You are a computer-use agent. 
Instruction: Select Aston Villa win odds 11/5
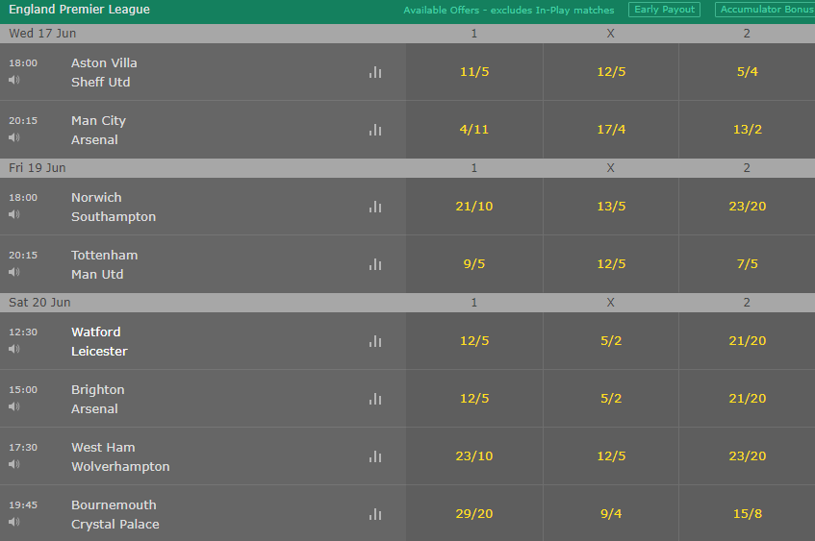474,72
